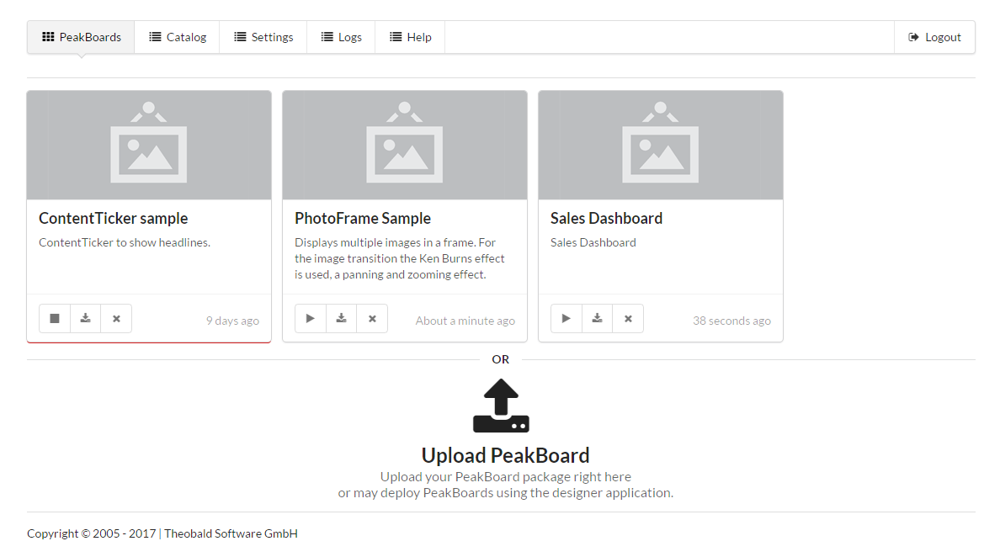Download the ContentTicker sample package
The width and height of the screenshot is (1000, 557).
(x=85, y=319)
